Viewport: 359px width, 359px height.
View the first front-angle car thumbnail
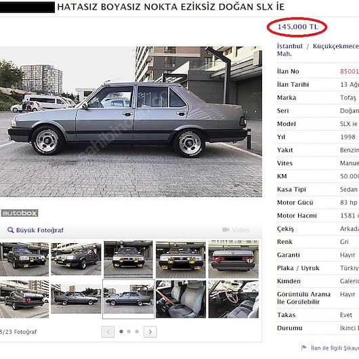pyautogui.click(x=24, y=259)
